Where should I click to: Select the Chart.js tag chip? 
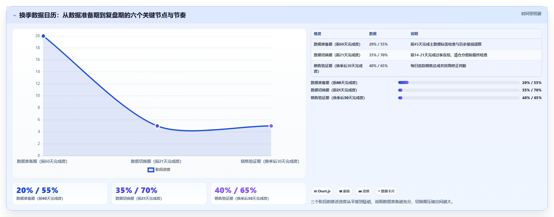click(322, 191)
